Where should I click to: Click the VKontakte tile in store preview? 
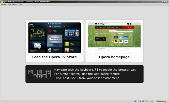tap(55, 41)
